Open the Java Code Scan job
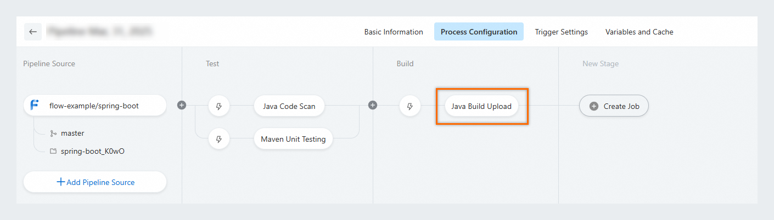Screen dimensions: 774x220 click(x=289, y=106)
